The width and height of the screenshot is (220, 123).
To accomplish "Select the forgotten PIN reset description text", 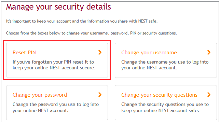I will pos(54,65).
